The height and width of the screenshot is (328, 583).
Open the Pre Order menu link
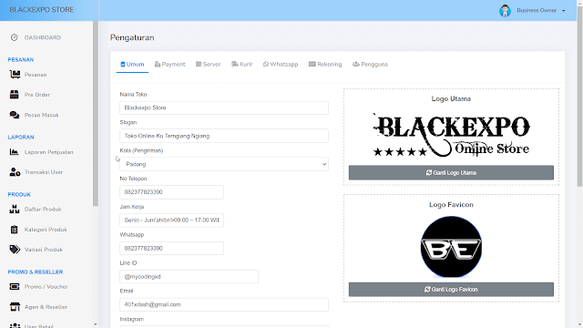click(x=37, y=95)
